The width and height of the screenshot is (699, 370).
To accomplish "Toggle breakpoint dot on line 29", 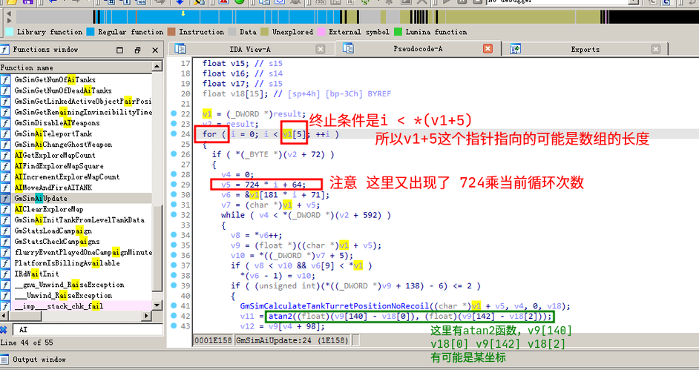I will (x=174, y=185).
